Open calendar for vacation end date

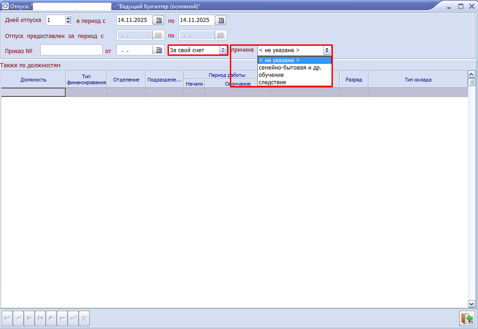221,20
